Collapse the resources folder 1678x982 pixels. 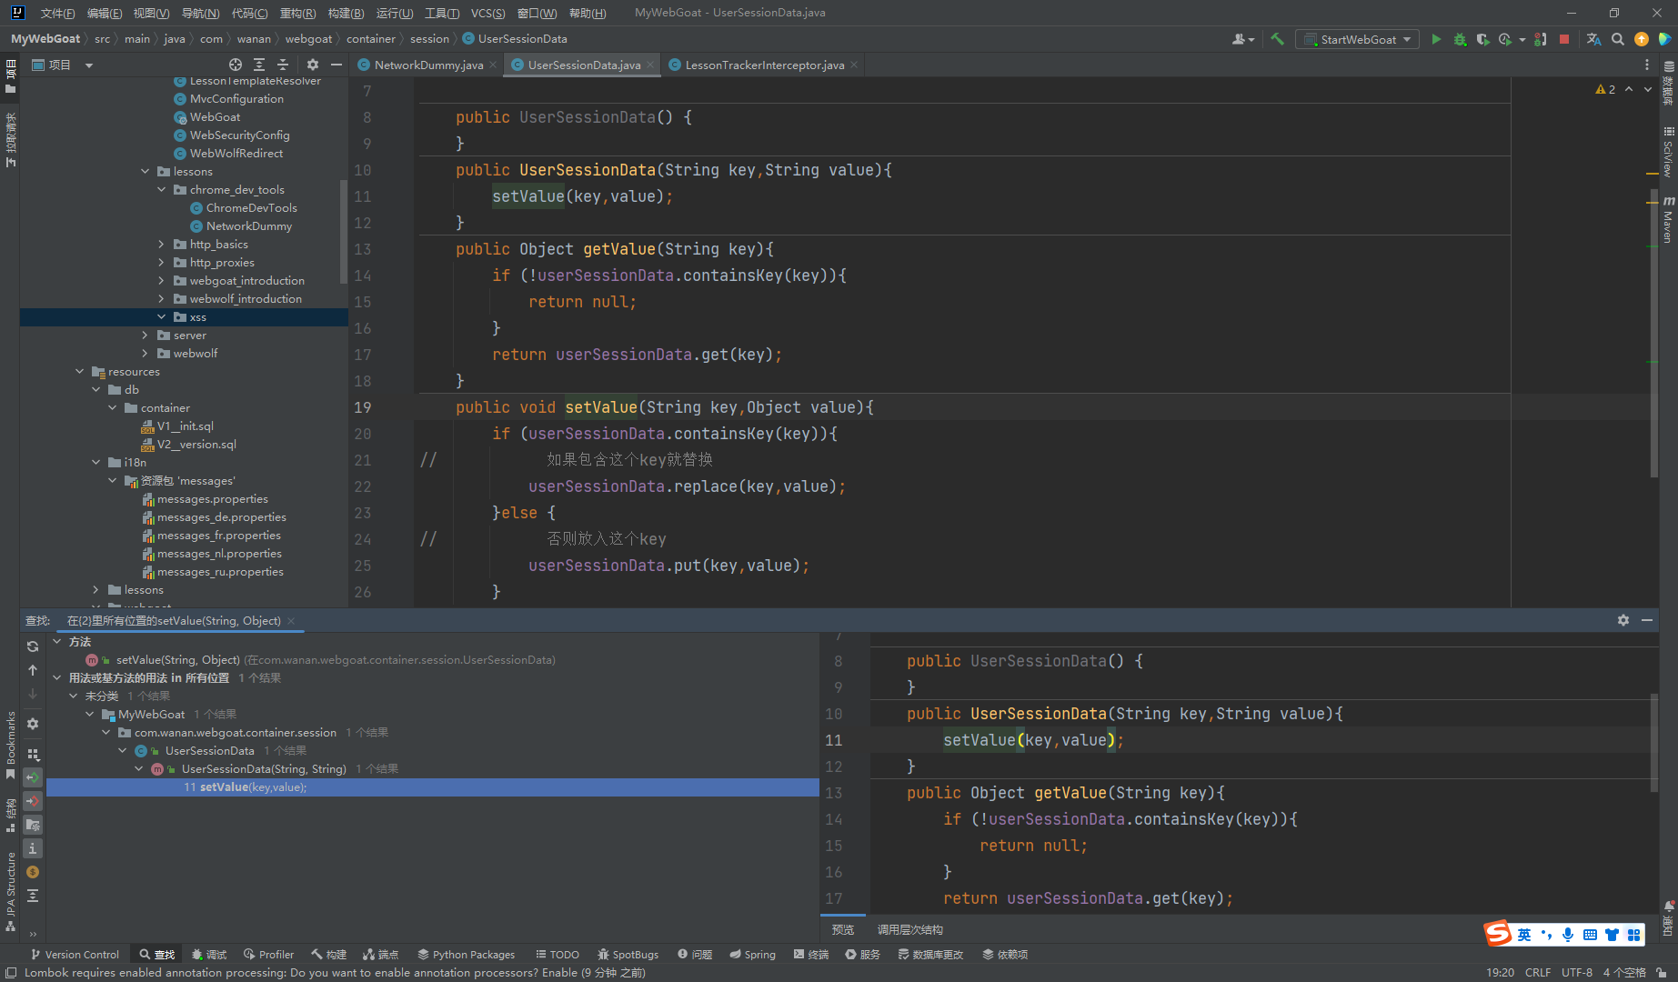click(80, 371)
